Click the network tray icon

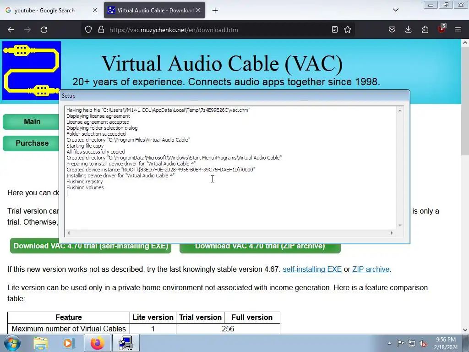tap(412, 343)
